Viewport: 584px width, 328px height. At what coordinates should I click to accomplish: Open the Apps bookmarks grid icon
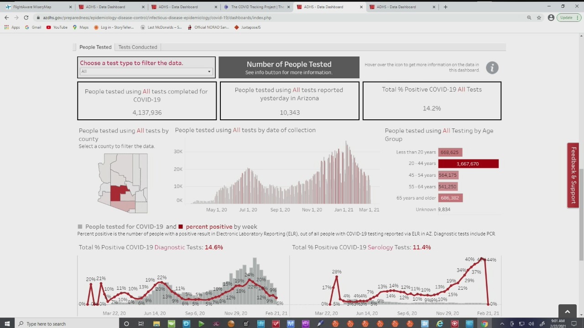(6, 27)
